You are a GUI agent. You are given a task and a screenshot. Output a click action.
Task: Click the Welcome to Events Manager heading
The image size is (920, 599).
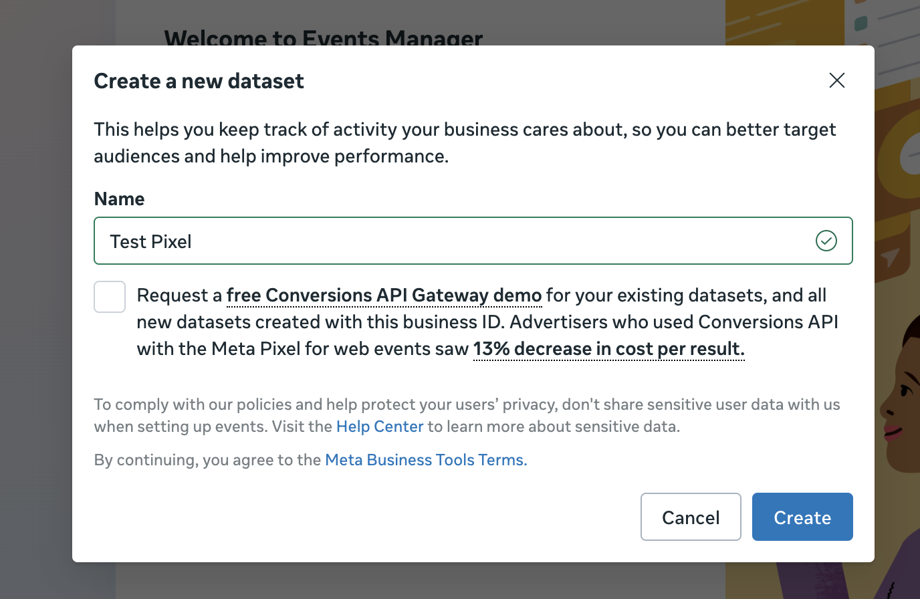[x=324, y=37]
